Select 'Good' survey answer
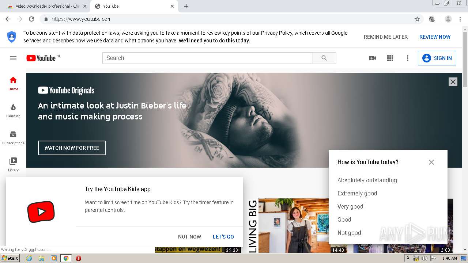Screen dimensions: 468x263 (x=344, y=220)
